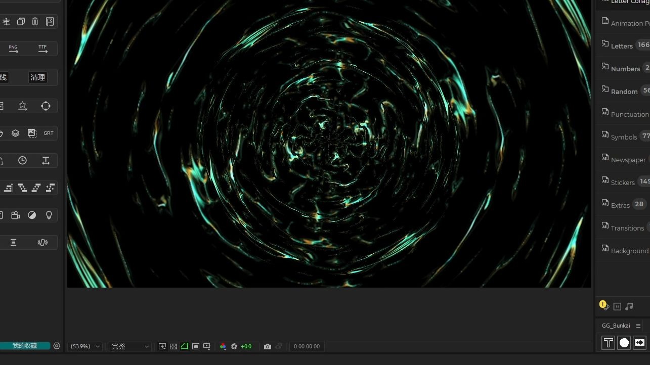Click the fourth staircase sequence icon

click(x=50, y=188)
